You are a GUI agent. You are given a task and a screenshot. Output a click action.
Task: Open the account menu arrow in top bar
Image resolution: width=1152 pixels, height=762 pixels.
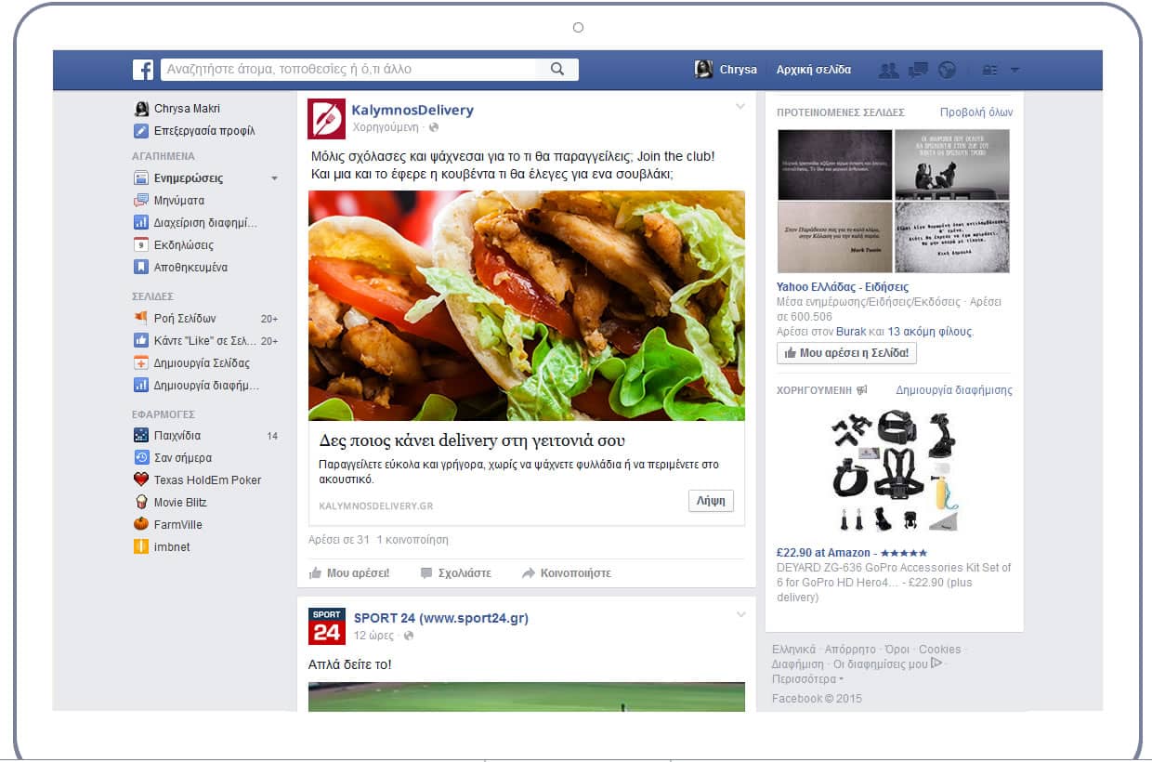click(x=1015, y=70)
